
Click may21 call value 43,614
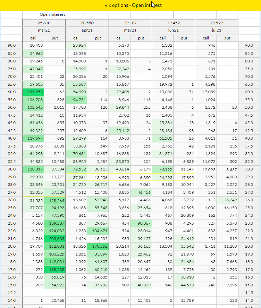(120, 169)
